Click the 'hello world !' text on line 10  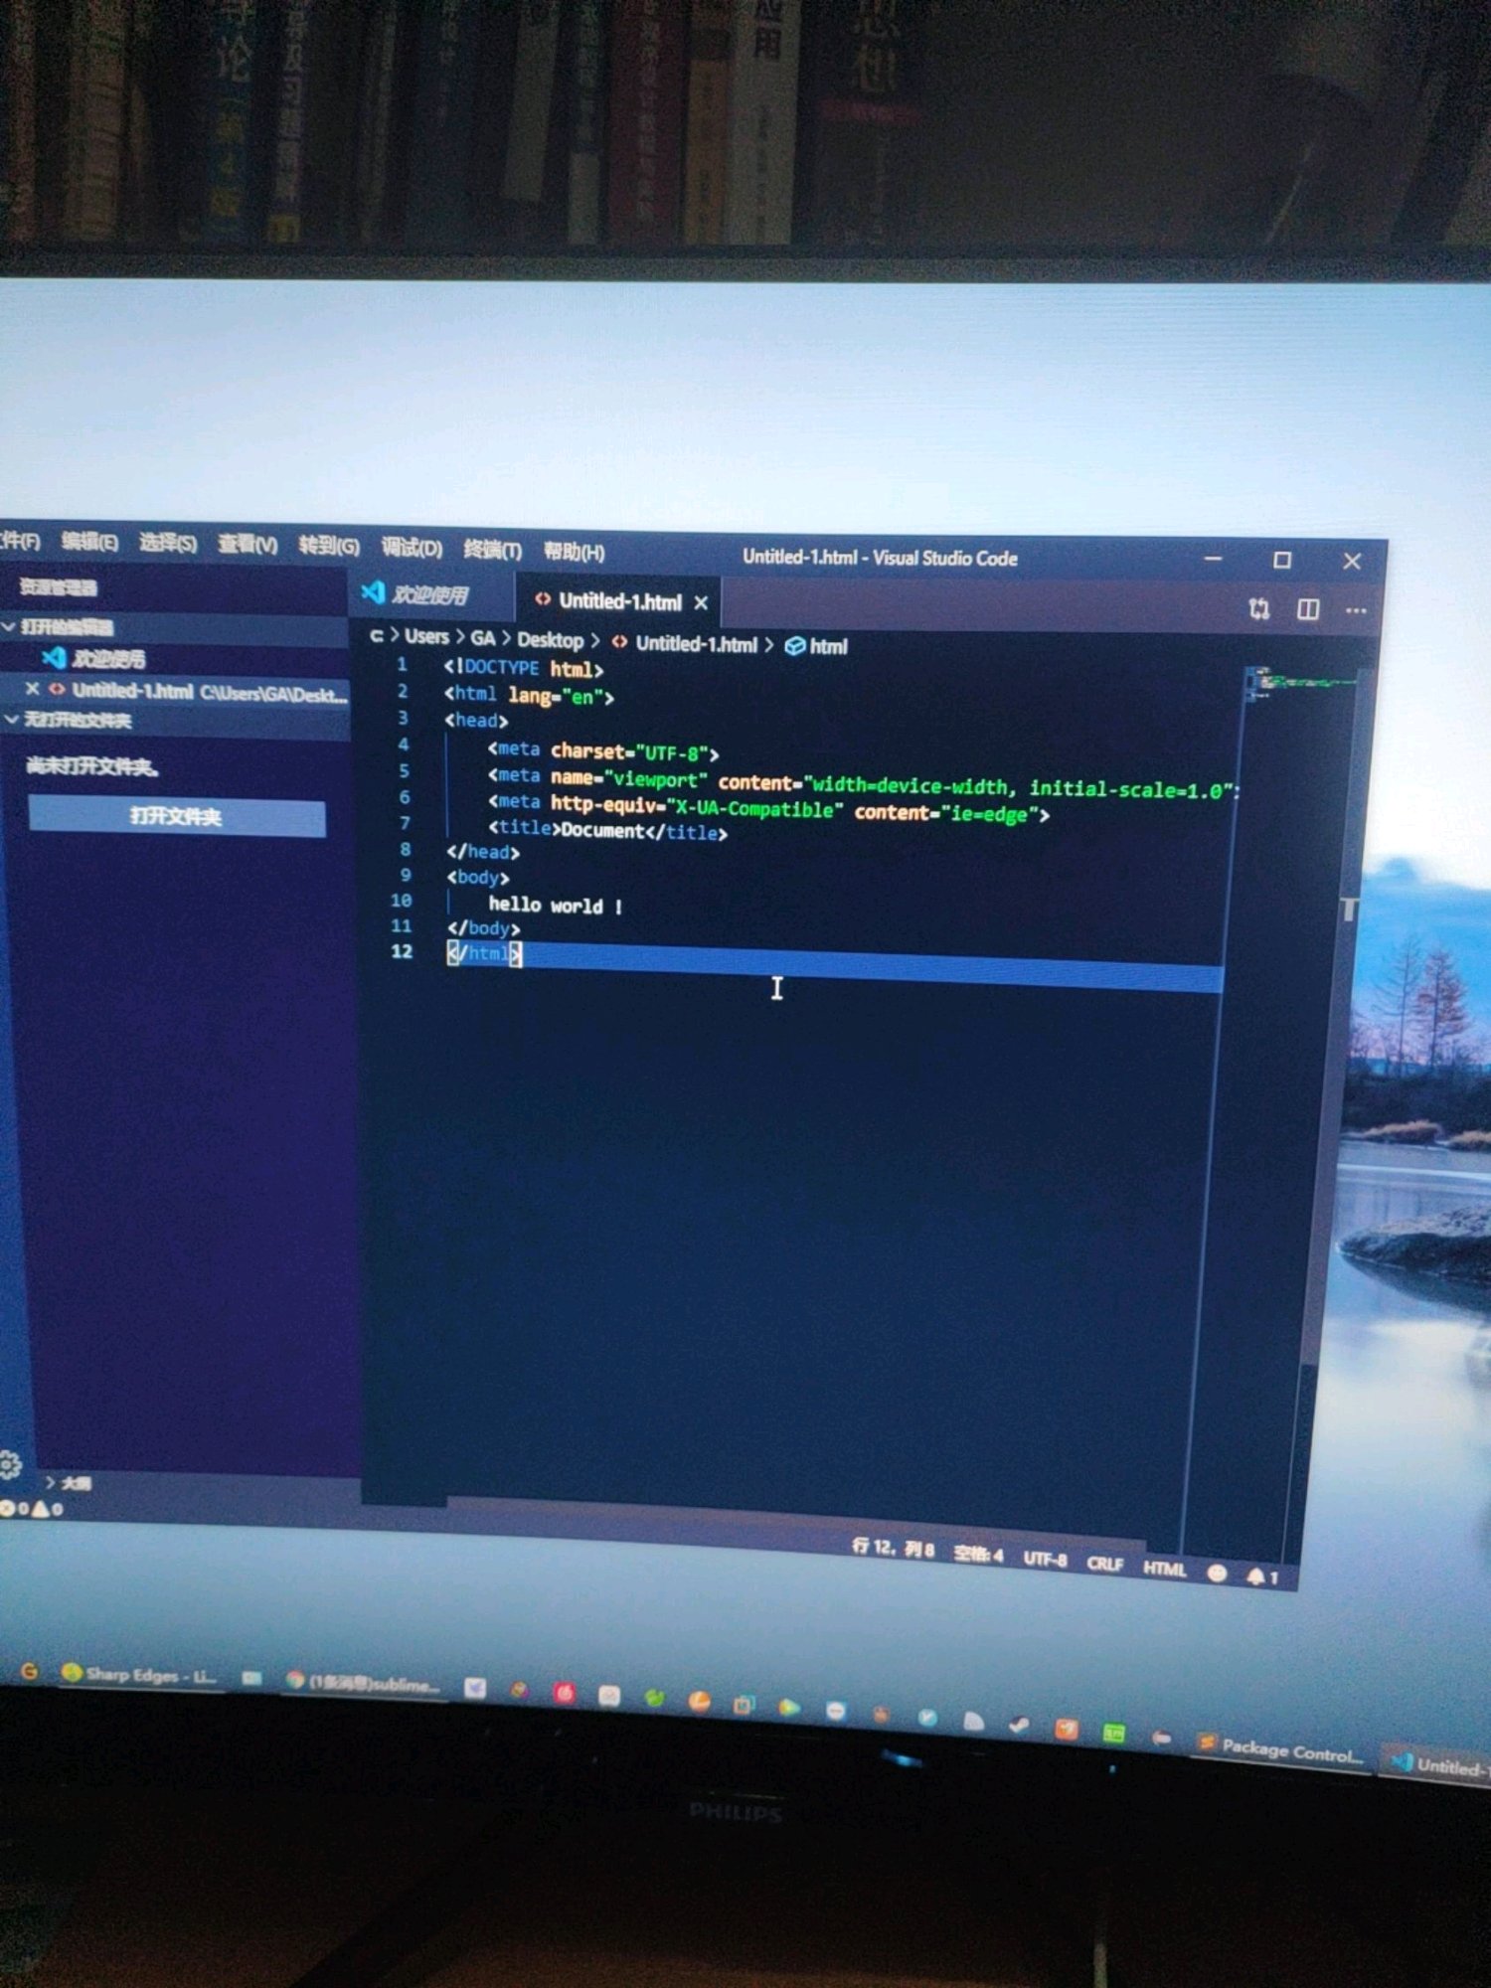[555, 906]
